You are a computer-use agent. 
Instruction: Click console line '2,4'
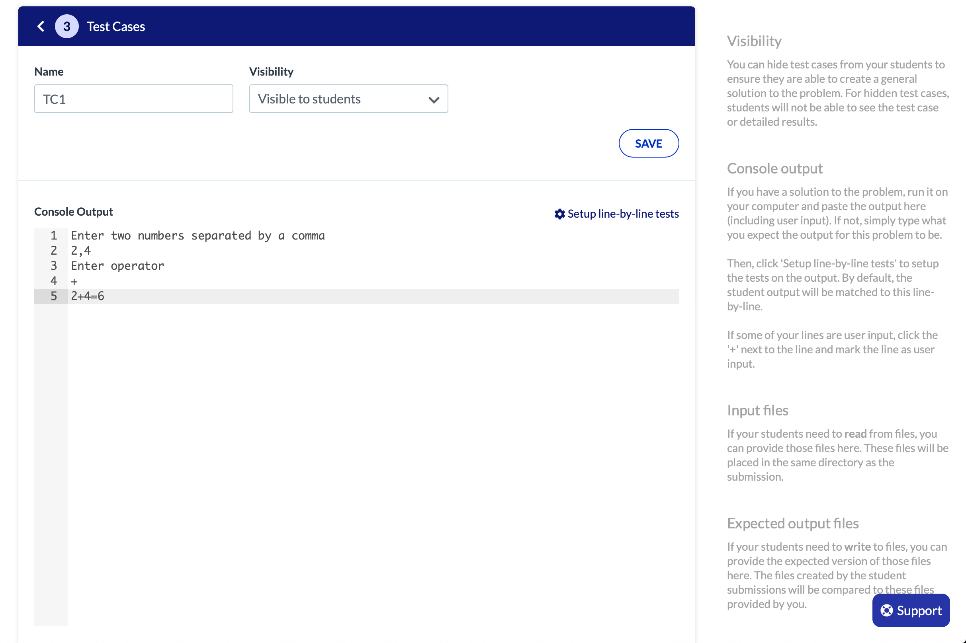pyautogui.click(x=81, y=251)
